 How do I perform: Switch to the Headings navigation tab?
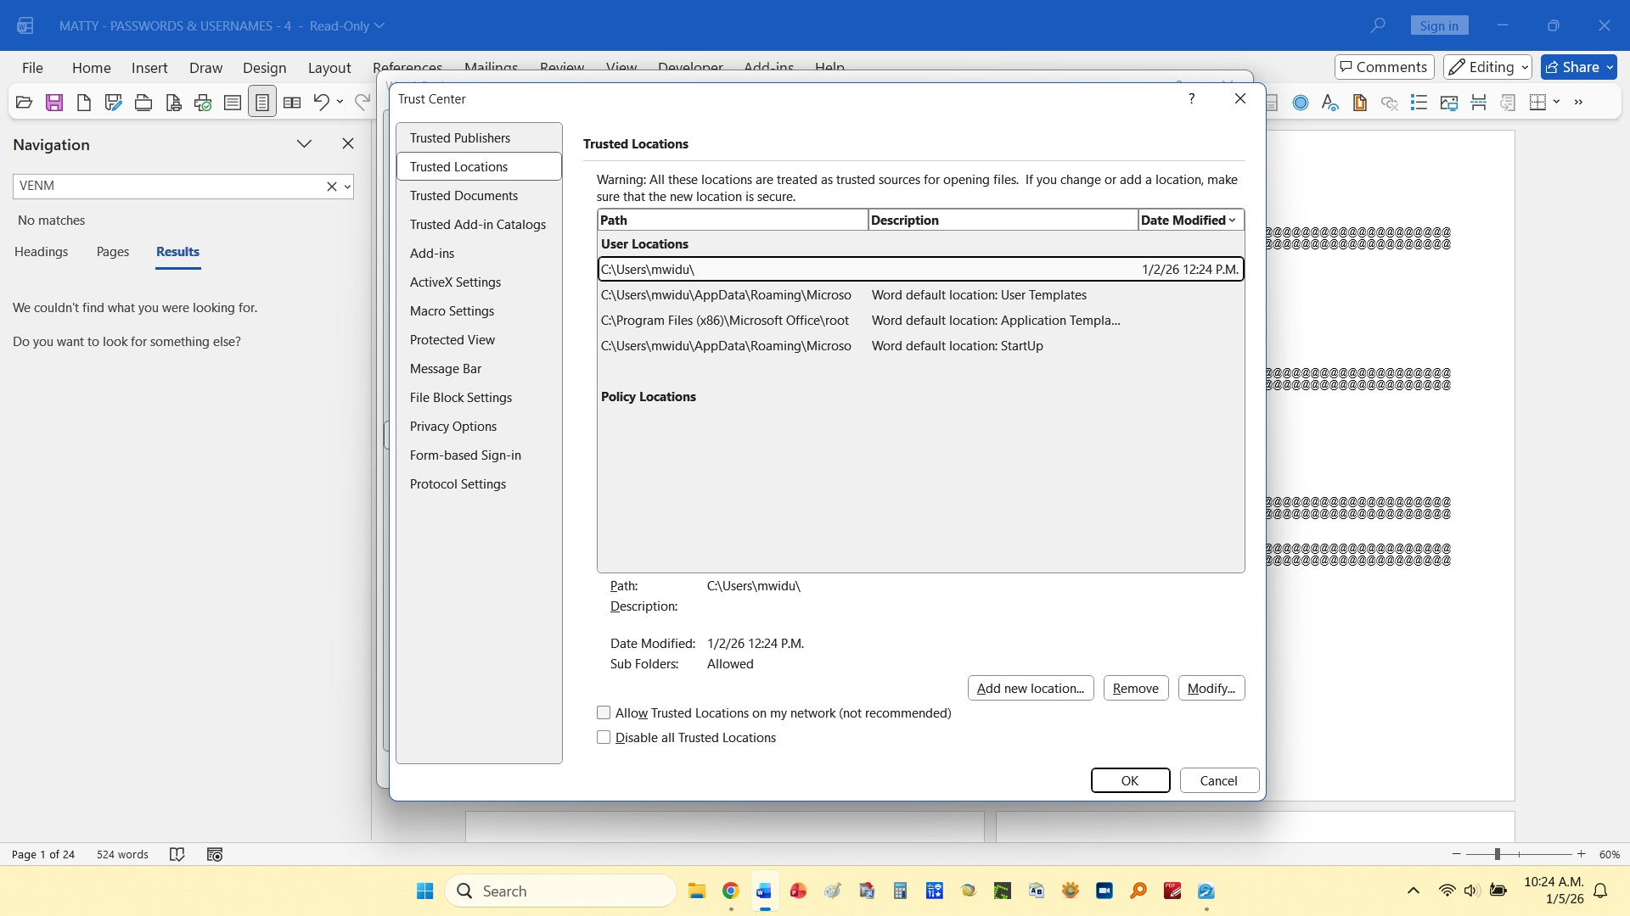[41, 252]
